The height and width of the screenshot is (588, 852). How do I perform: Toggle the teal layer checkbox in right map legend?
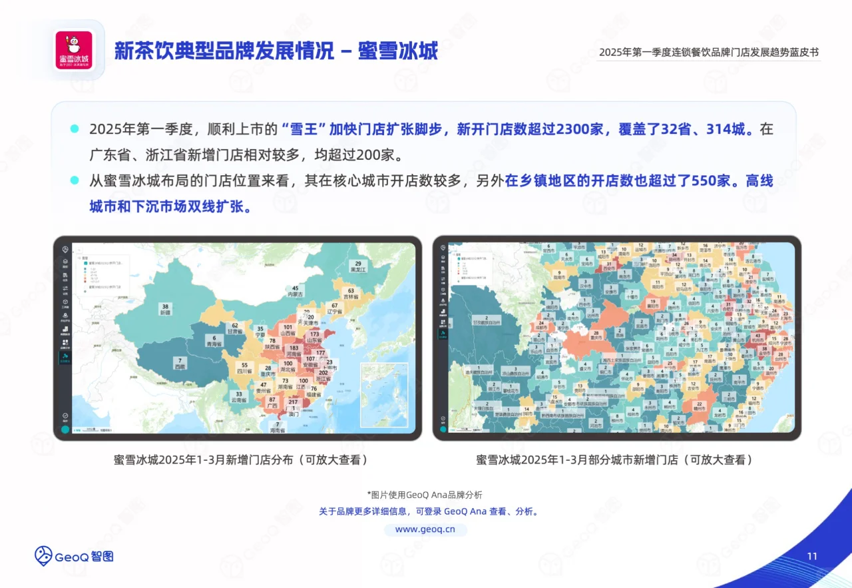point(459,257)
